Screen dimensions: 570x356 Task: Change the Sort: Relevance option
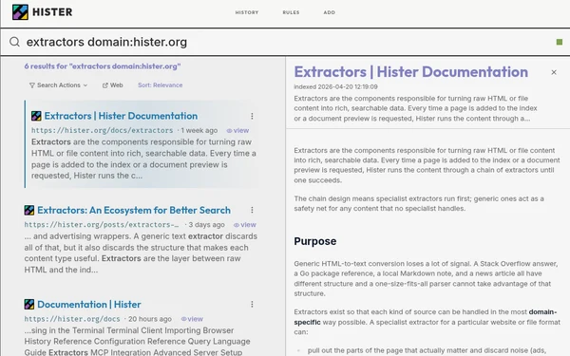[x=160, y=85]
